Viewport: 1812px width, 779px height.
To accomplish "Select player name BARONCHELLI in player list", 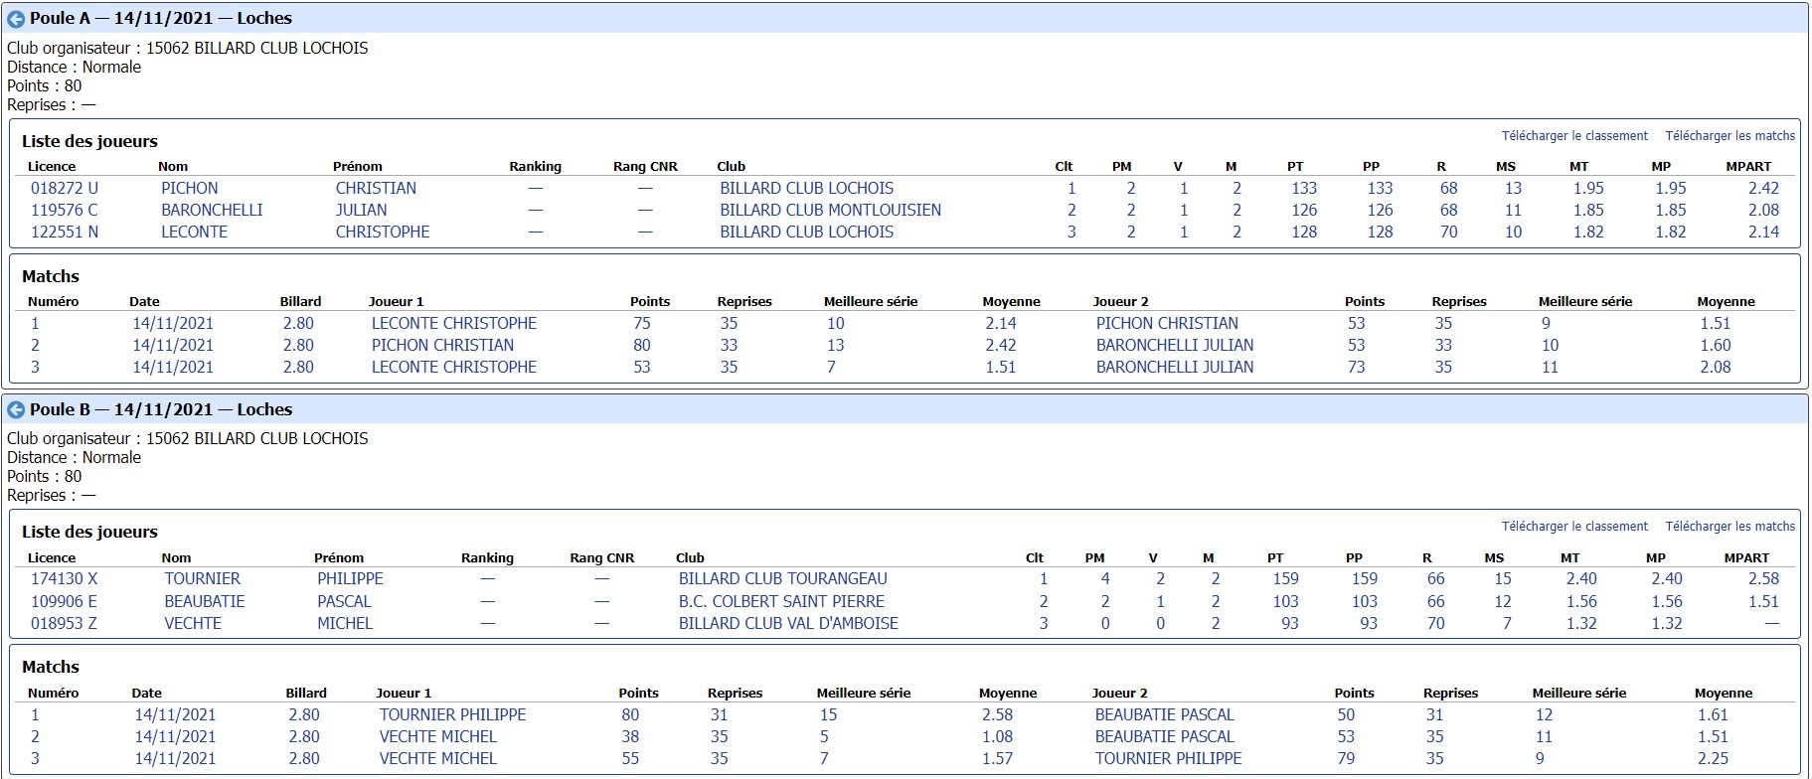I will [x=213, y=211].
